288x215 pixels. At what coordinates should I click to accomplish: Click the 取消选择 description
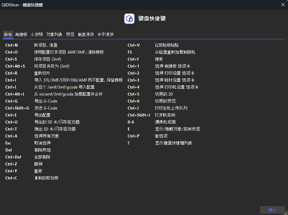(43, 143)
